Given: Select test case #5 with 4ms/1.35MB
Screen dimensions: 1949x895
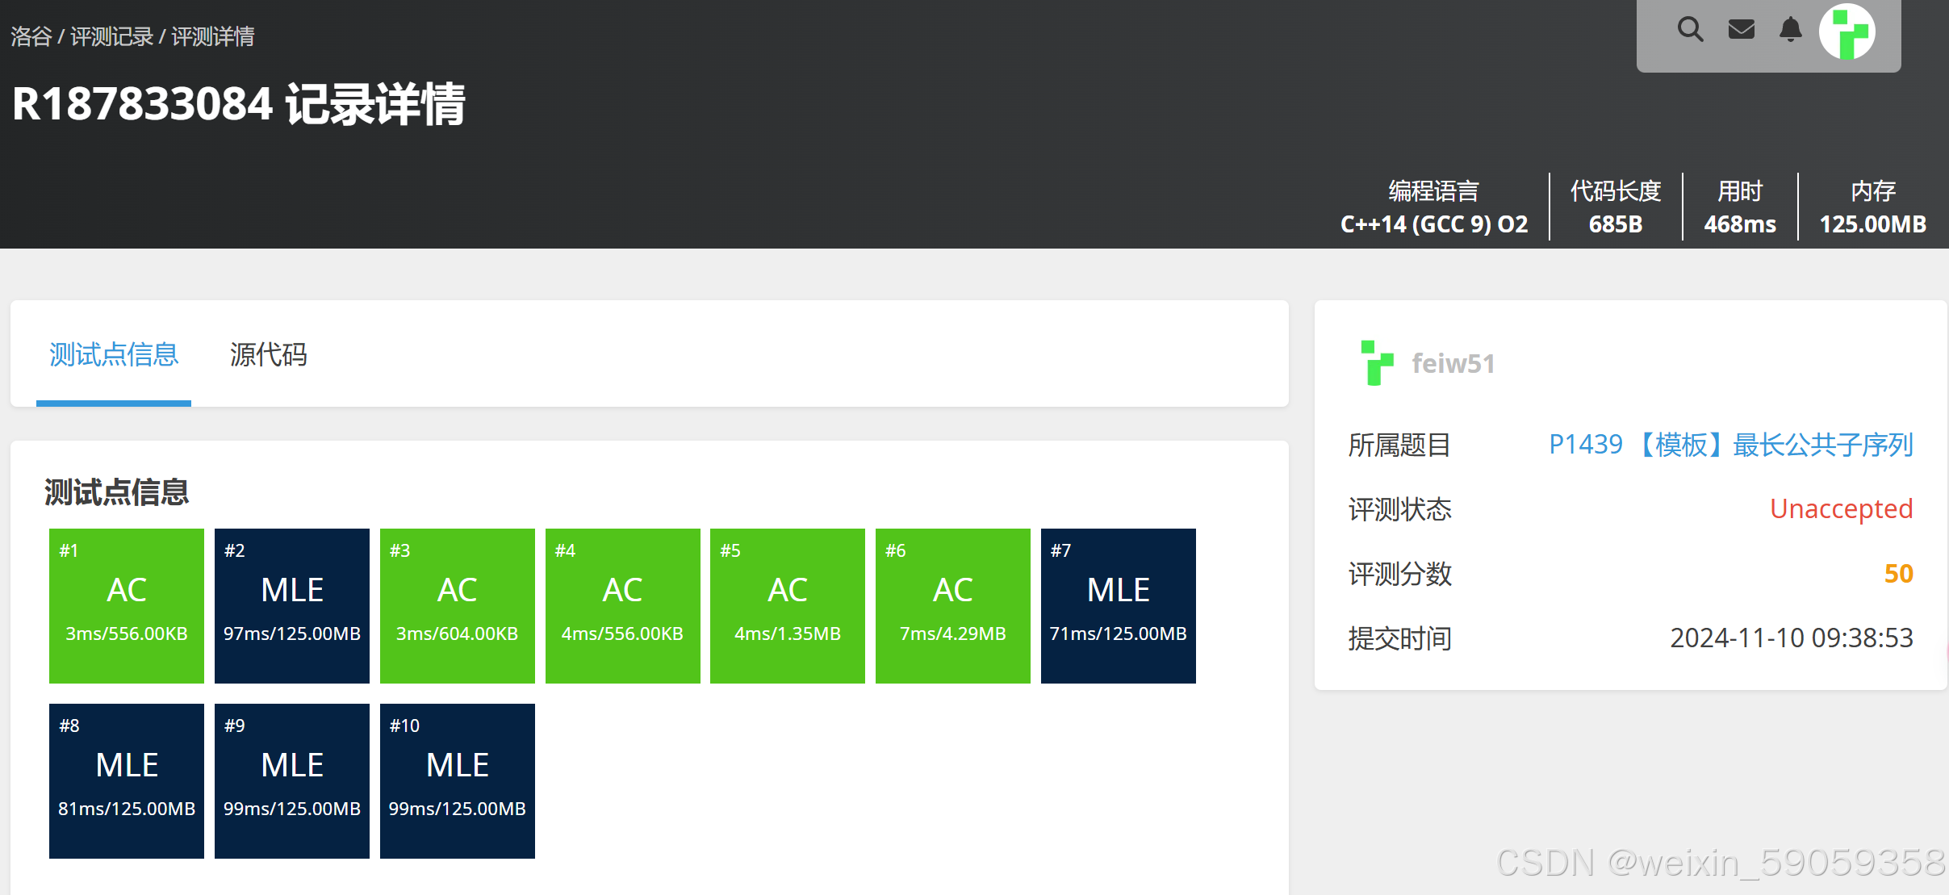Looking at the screenshot, I should (787, 605).
